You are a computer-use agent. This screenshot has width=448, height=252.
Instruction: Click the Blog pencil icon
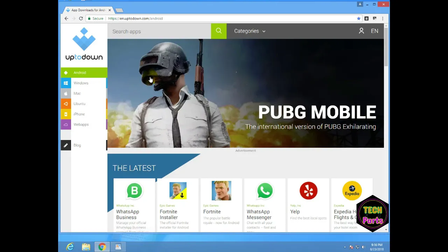66,145
